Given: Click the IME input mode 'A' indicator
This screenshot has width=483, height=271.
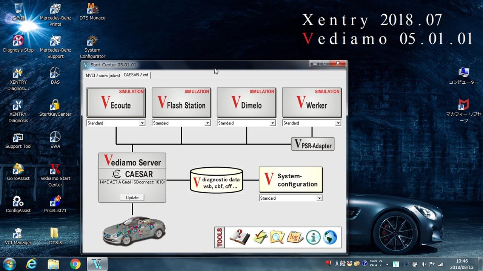Looking at the screenshot, I should (x=337, y=264).
